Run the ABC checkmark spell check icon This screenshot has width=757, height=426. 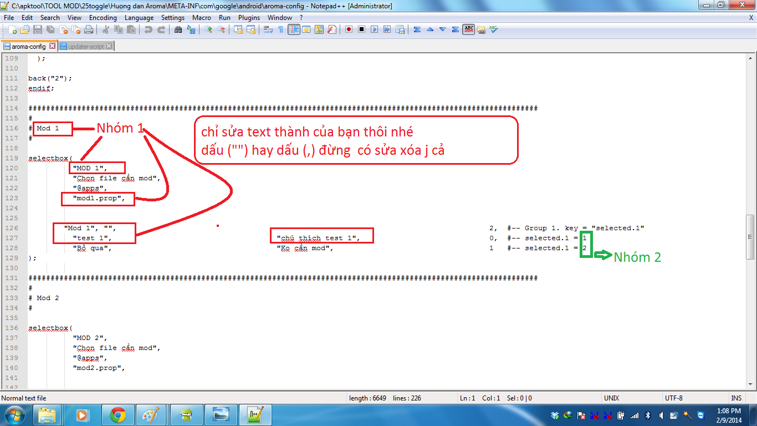tap(493, 29)
